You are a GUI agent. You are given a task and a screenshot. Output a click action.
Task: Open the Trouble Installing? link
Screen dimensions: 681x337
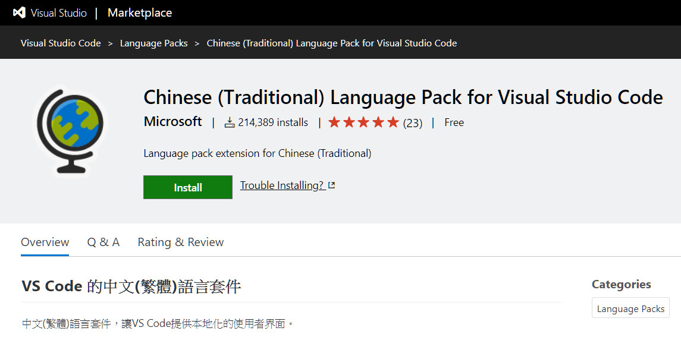click(283, 185)
